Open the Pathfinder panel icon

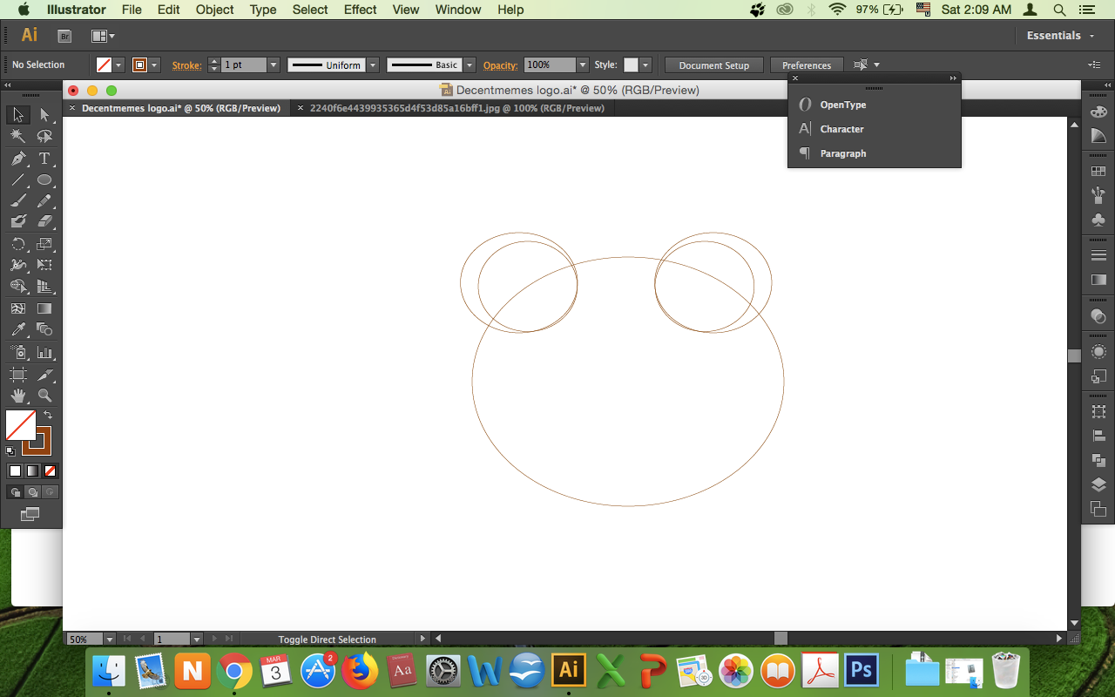tap(1098, 460)
